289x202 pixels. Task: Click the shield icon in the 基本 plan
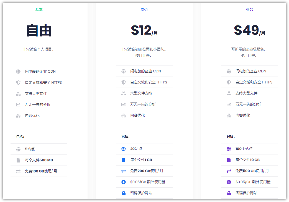pos(18,83)
